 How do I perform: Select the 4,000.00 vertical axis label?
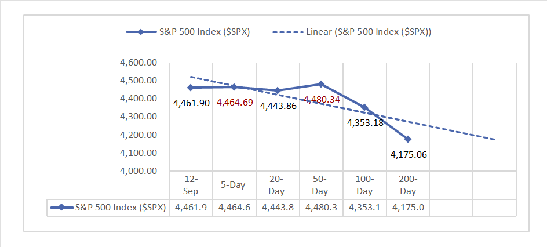138,171
